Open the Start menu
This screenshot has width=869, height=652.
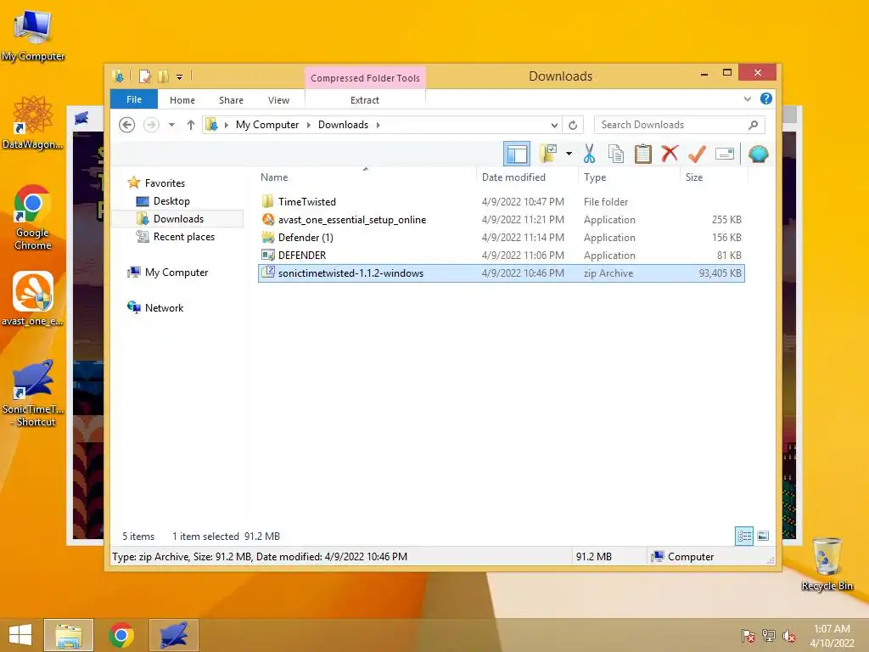(20, 635)
